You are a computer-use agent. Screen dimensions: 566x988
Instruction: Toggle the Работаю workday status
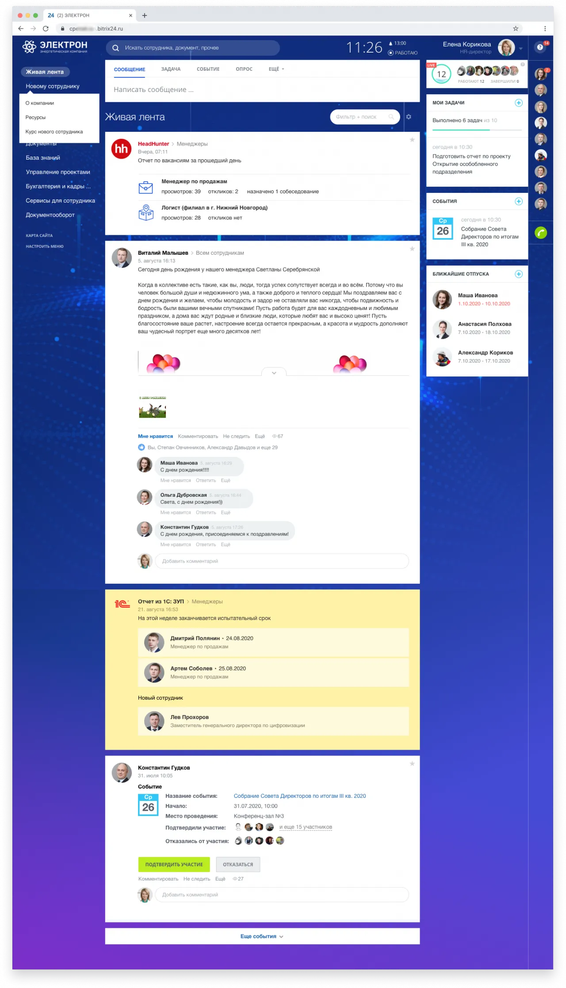(403, 53)
